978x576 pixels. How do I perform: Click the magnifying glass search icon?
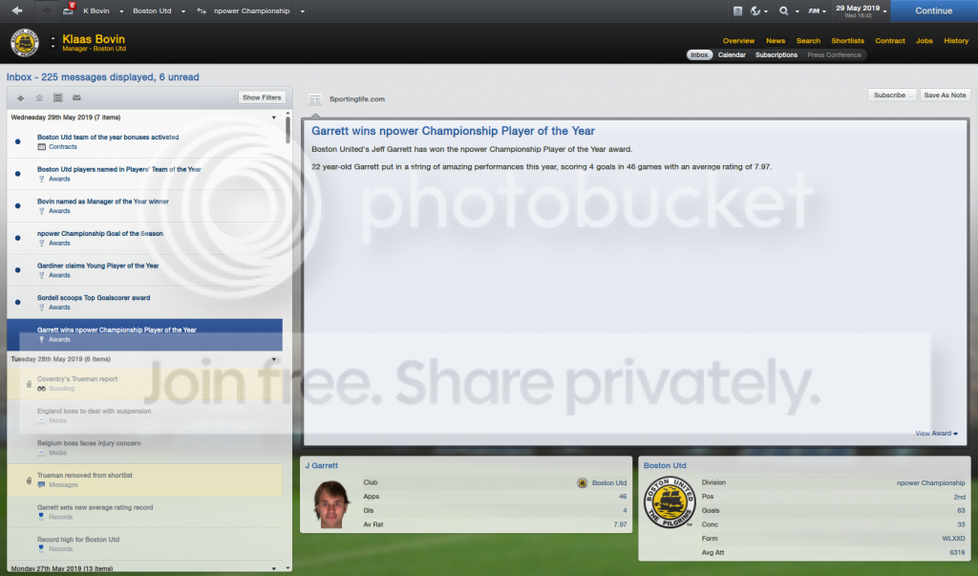point(784,11)
